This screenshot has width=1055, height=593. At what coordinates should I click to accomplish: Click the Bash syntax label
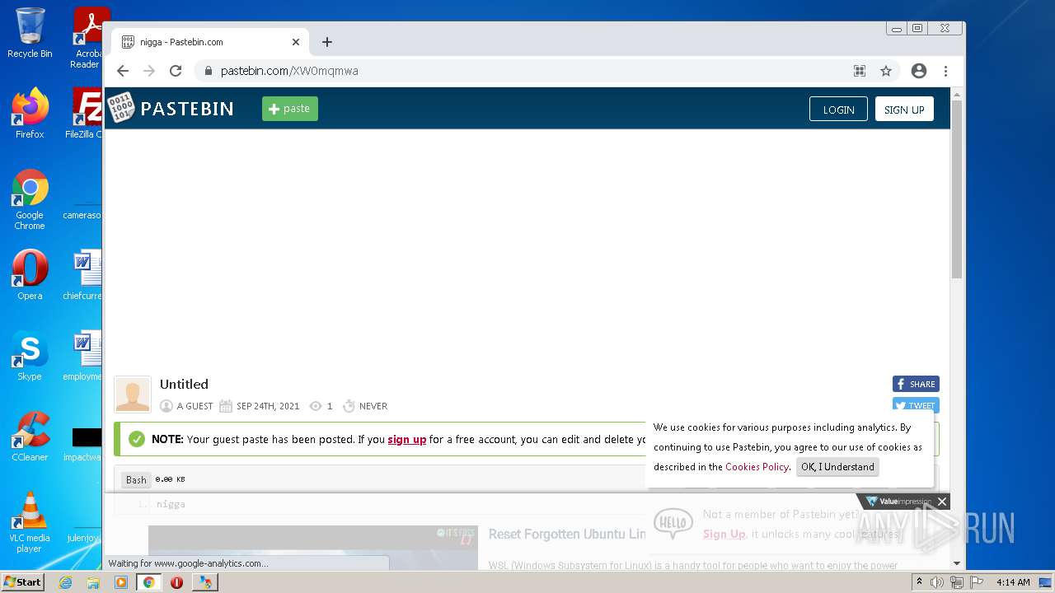point(136,479)
